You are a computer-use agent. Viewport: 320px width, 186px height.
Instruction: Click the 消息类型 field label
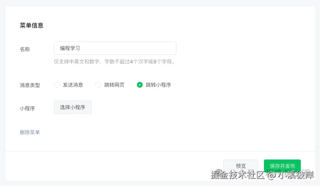[30, 85]
